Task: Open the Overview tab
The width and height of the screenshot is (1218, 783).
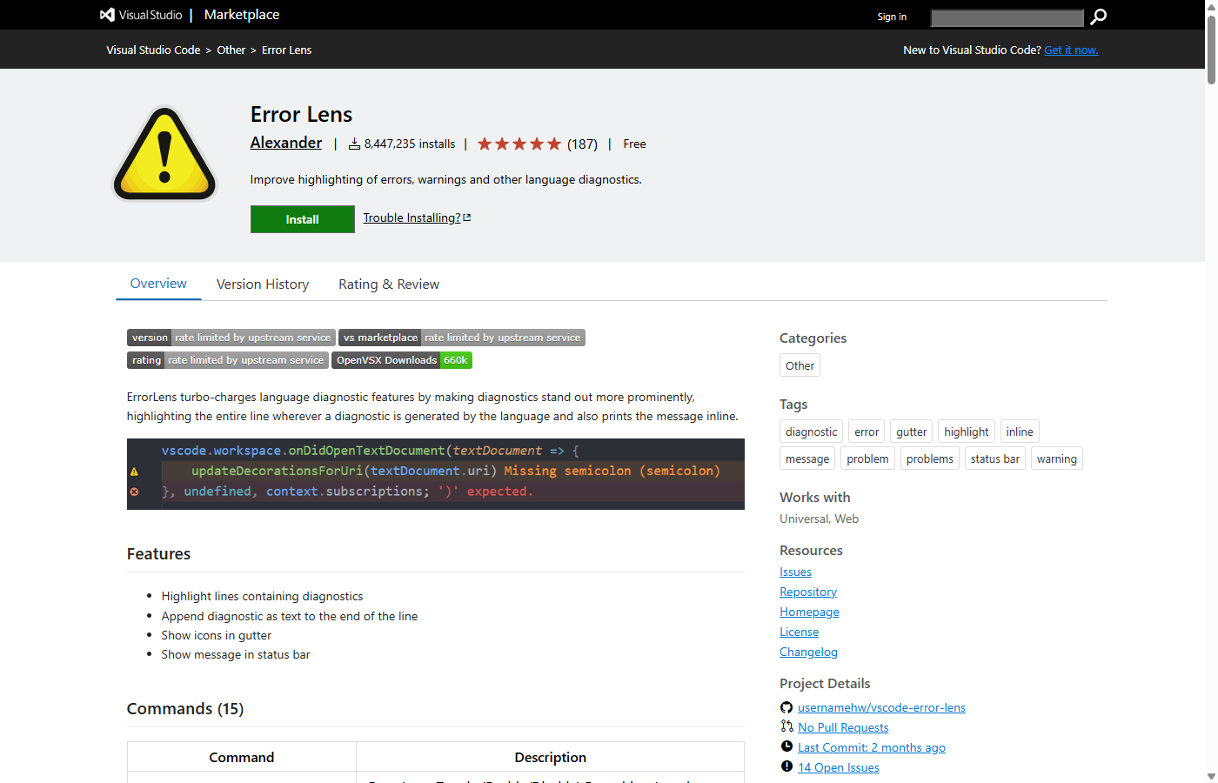Action: pyautogui.click(x=158, y=284)
